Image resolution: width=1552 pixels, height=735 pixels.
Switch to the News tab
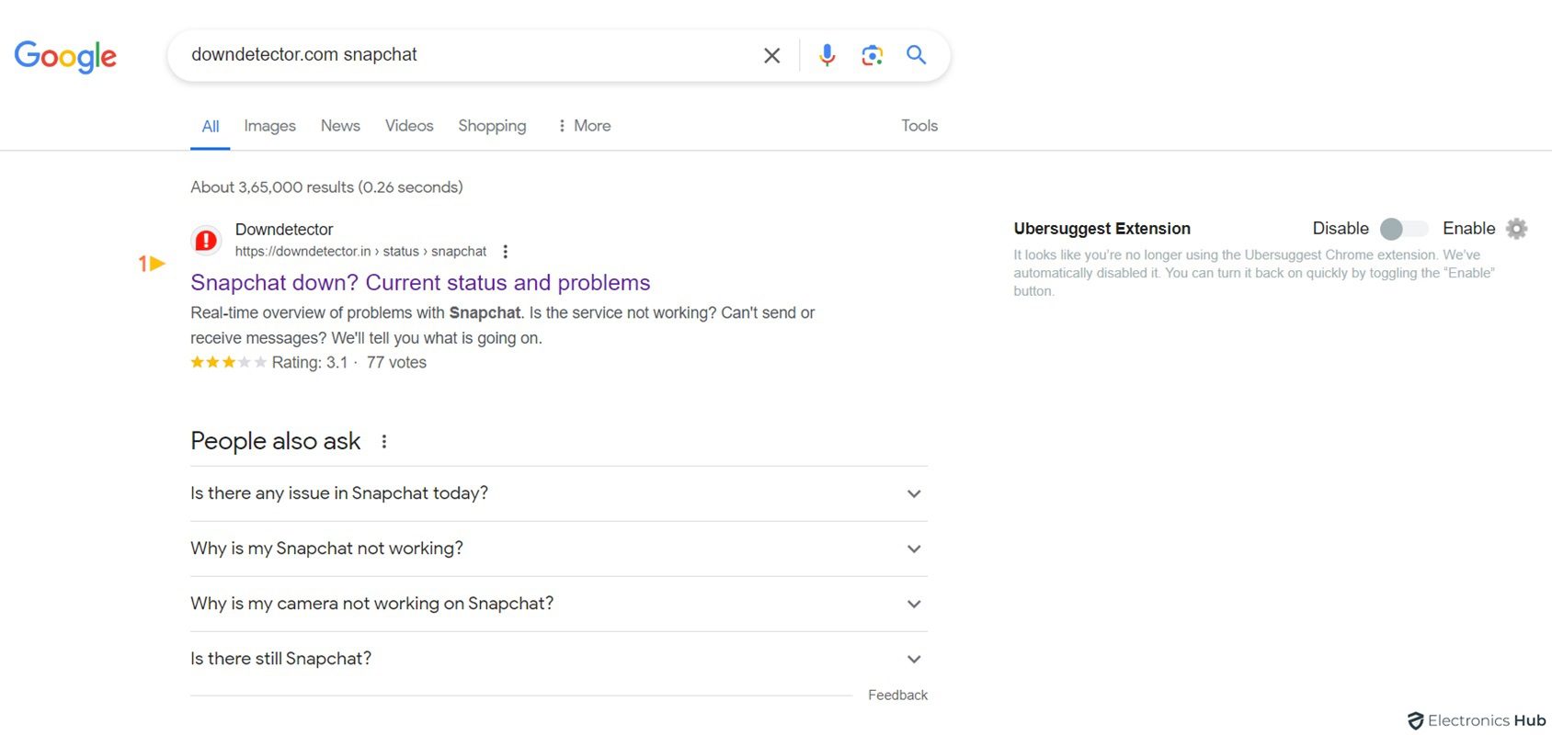pos(340,126)
